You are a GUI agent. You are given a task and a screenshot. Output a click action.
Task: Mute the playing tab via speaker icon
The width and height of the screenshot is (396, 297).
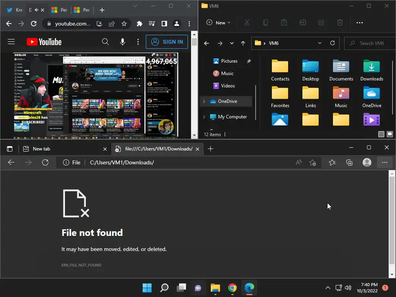point(37,10)
